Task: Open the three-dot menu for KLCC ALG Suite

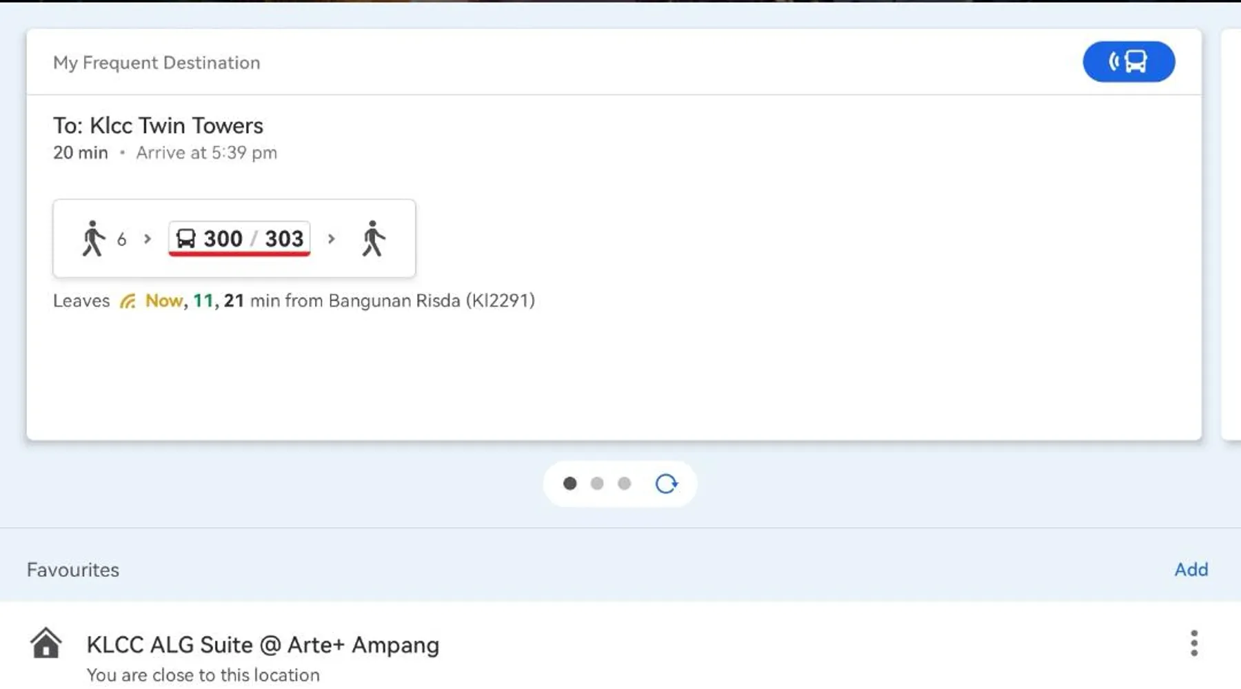Action: click(x=1193, y=643)
